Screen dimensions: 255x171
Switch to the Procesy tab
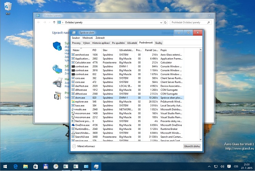pos(76,43)
